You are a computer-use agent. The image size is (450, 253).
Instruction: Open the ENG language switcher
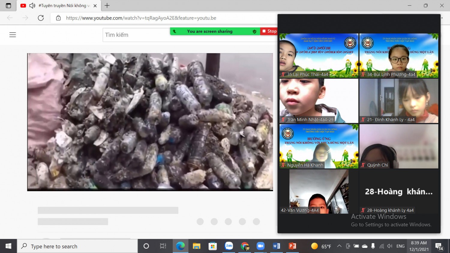400,246
